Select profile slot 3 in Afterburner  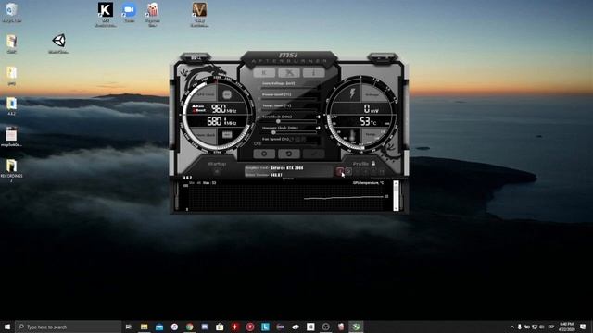tap(357, 172)
